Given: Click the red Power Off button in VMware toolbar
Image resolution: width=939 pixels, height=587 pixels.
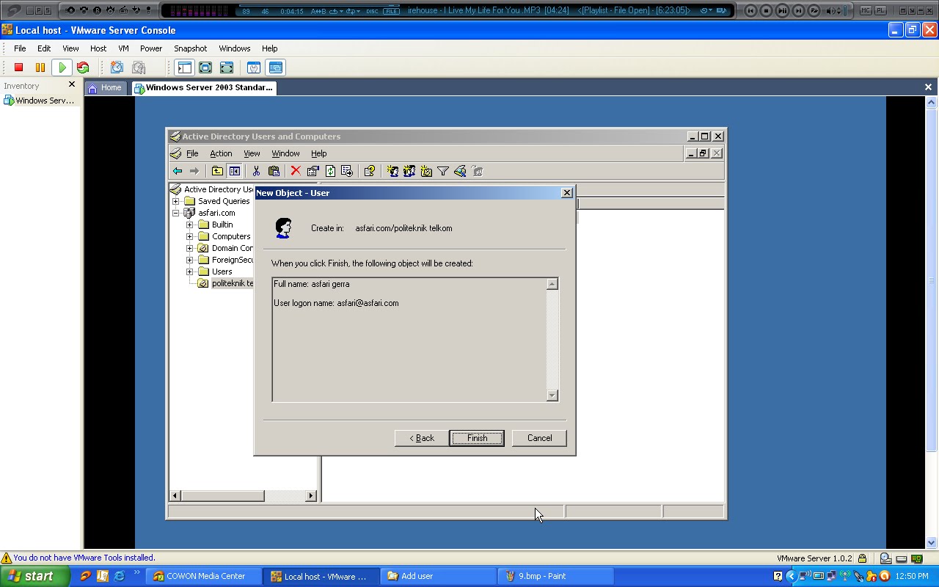Looking at the screenshot, I should tap(19, 68).
